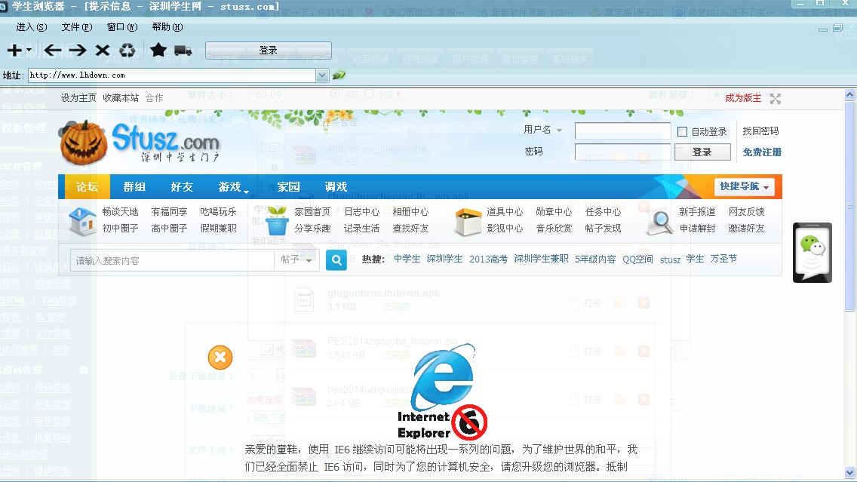Screen dimensions: 857x482
Task: Click the orange round X icon
Action: point(220,358)
